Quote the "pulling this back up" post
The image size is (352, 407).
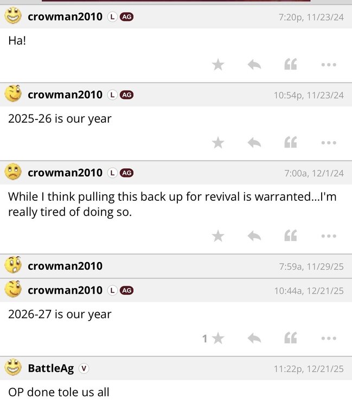point(291,236)
